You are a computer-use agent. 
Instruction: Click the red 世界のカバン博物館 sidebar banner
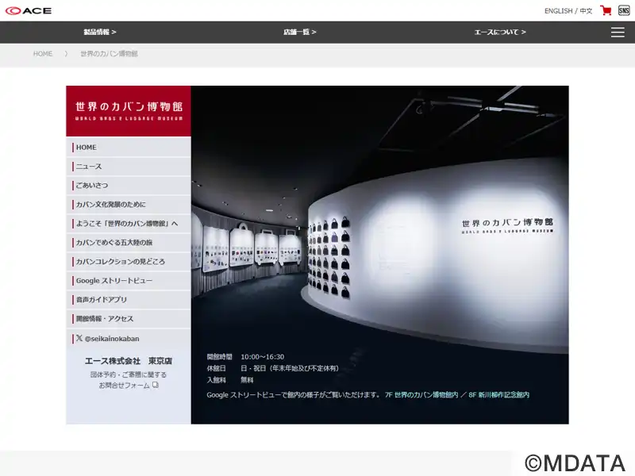click(129, 111)
